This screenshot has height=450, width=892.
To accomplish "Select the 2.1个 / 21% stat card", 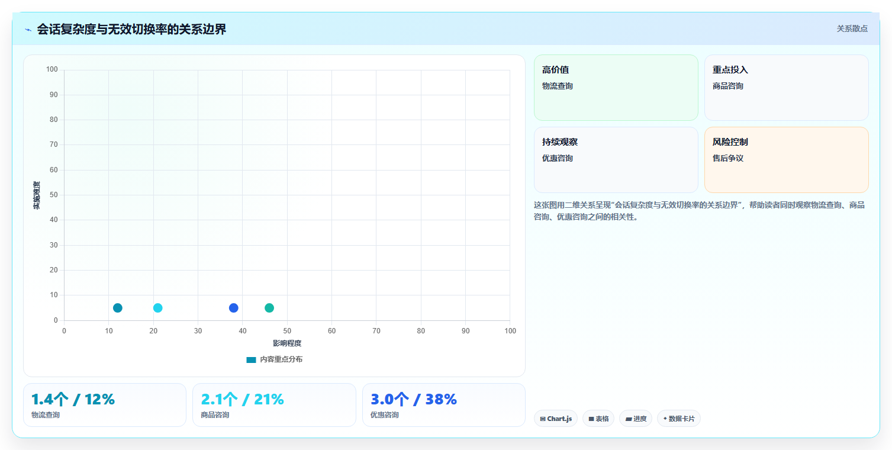I will 274,405.
